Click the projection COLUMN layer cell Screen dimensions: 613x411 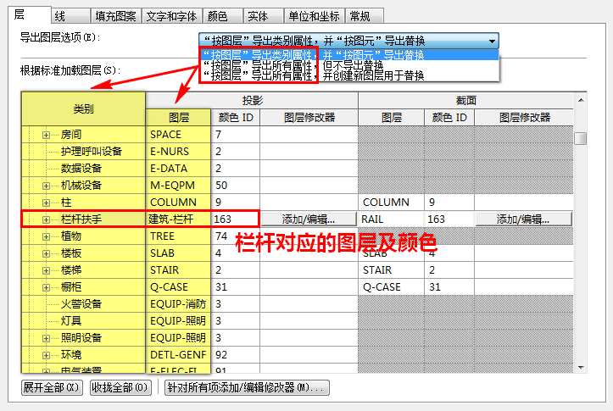tap(178, 203)
